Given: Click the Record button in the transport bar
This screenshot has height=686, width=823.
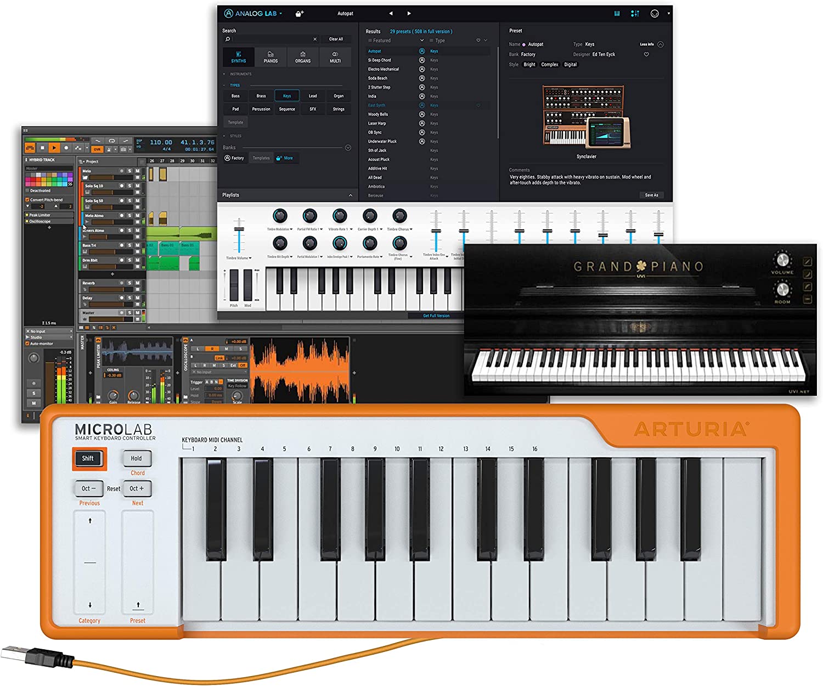Looking at the screenshot, I should coord(66,148).
